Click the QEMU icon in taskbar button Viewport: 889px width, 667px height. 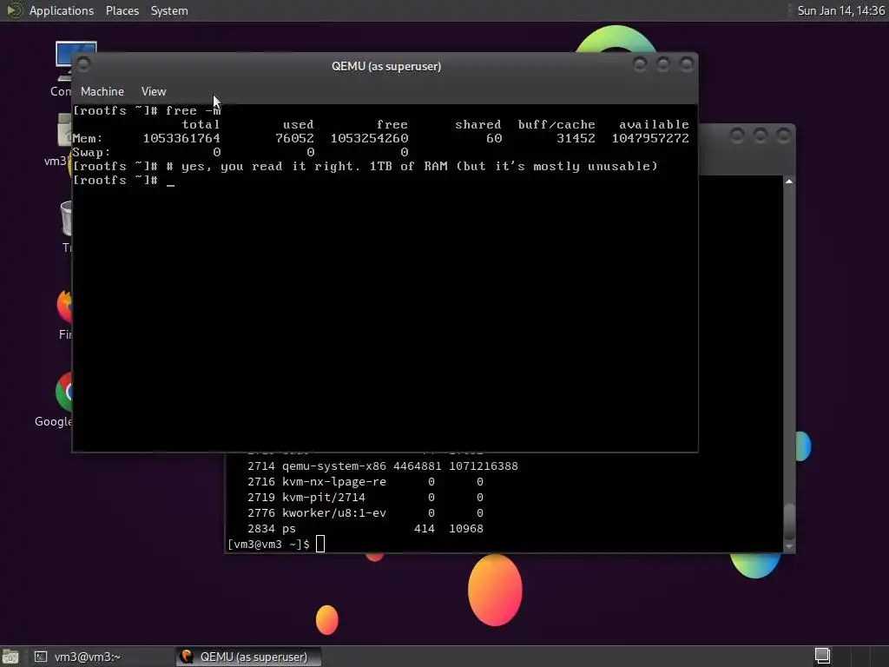tap(187, 657)
